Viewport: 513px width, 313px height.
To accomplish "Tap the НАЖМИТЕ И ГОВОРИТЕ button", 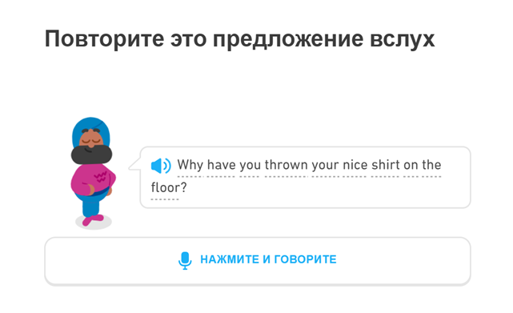I will [258, 261].
